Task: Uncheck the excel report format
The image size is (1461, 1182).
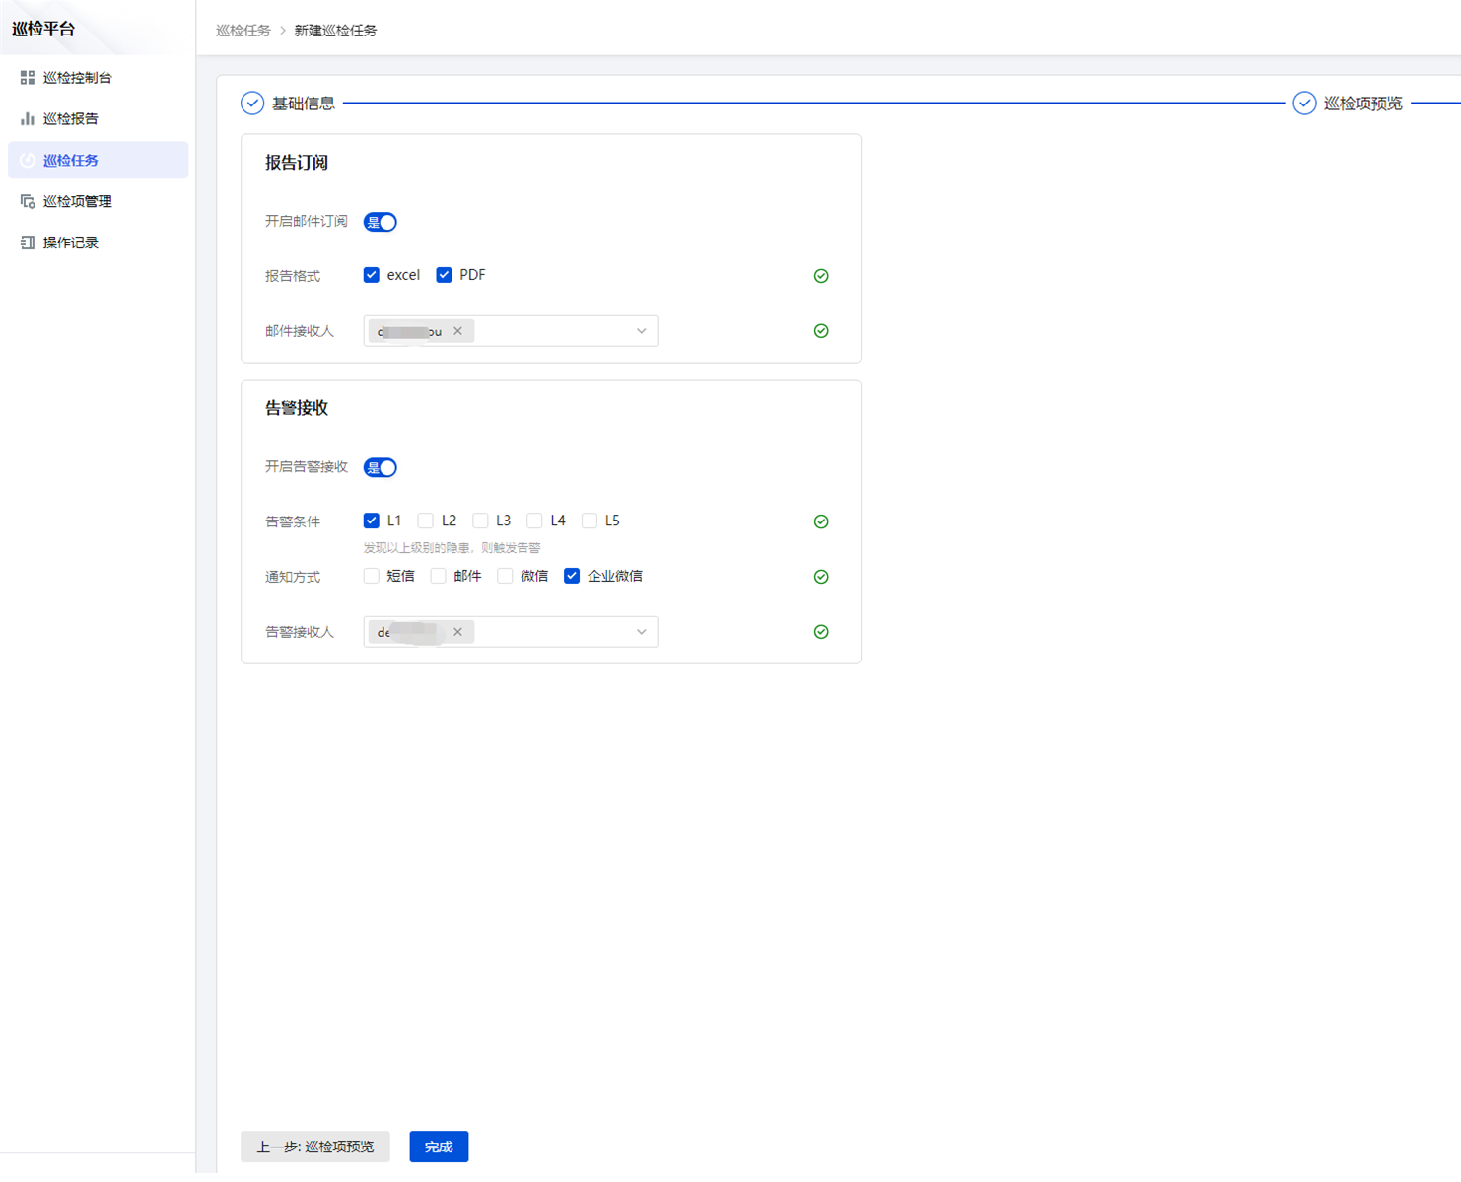Action: pyautogui.click(x=372, y=276)
